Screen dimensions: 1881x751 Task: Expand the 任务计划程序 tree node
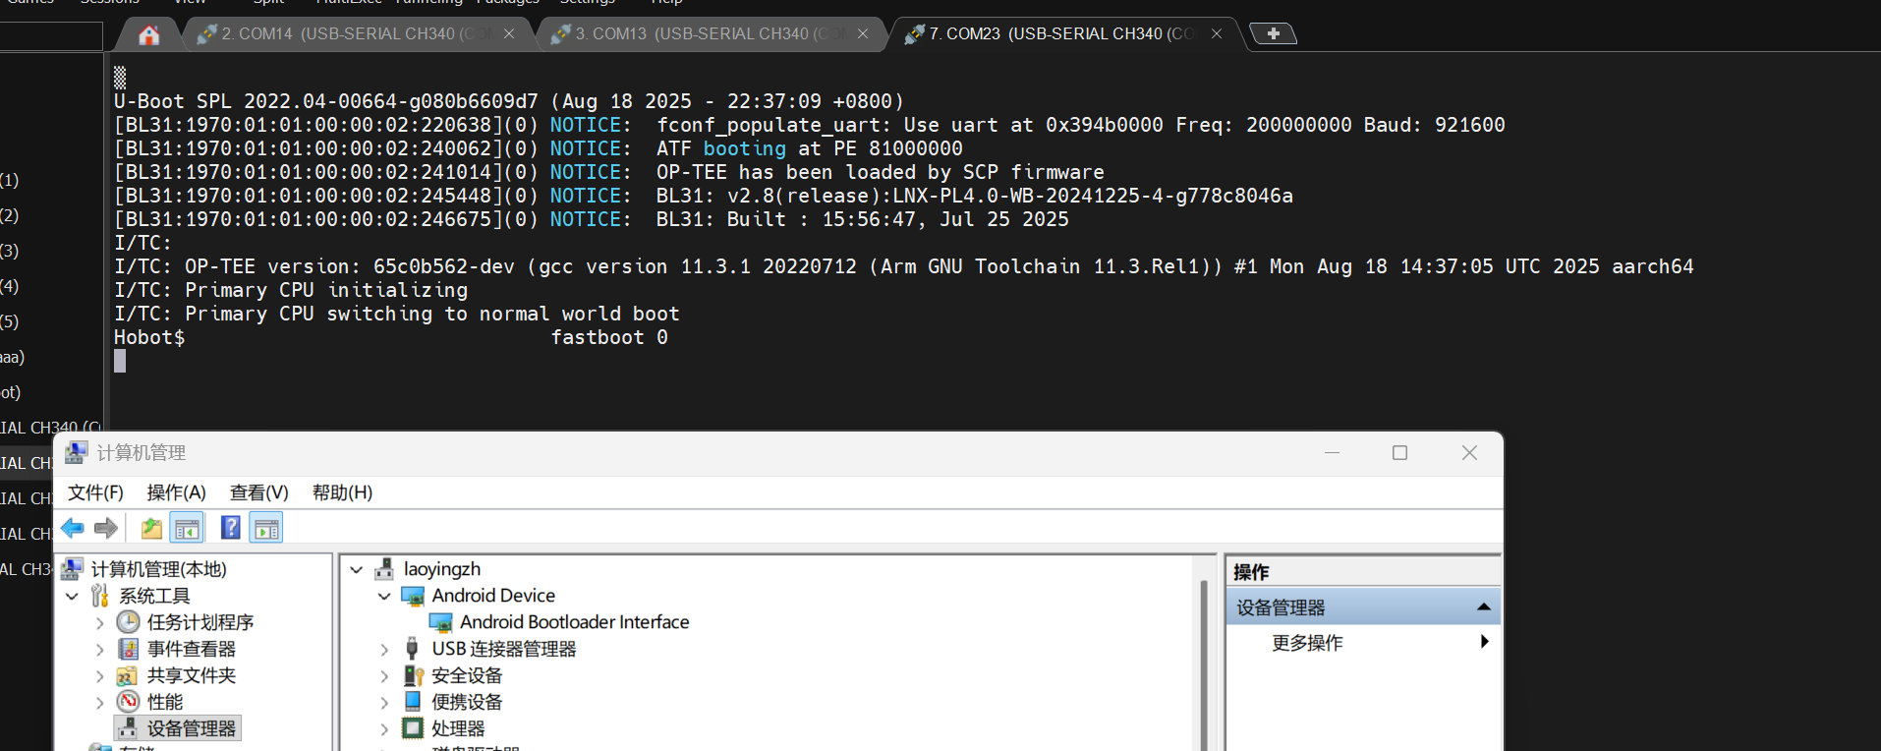[99, 622]
